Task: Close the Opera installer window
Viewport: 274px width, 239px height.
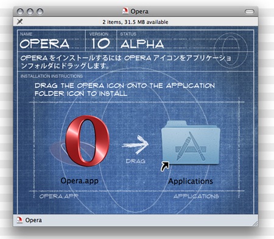Action: [x=20, y=12]
